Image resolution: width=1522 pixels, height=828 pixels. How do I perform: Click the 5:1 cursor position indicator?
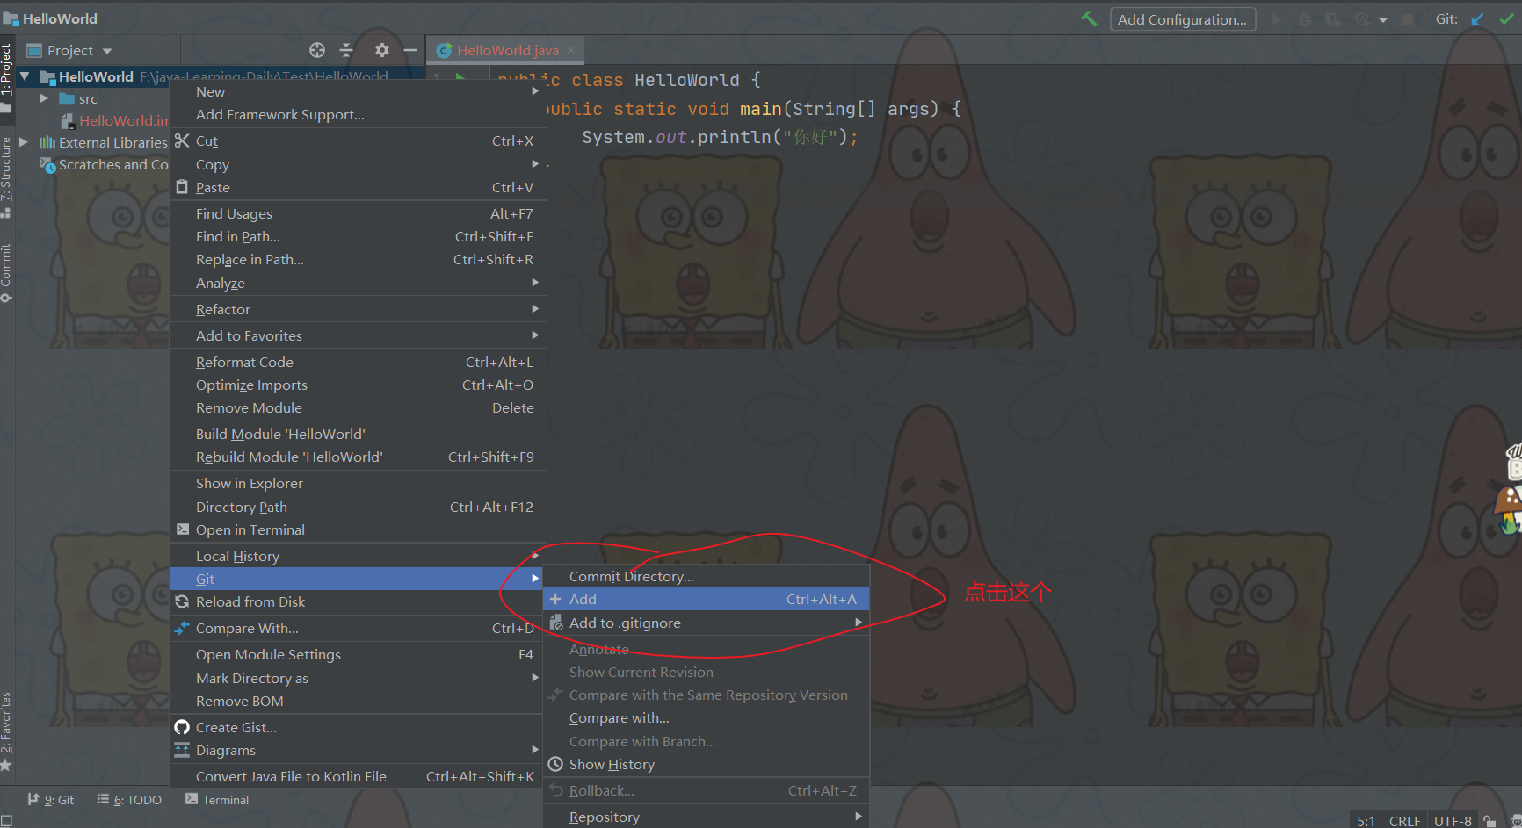tap(1366, 821)
